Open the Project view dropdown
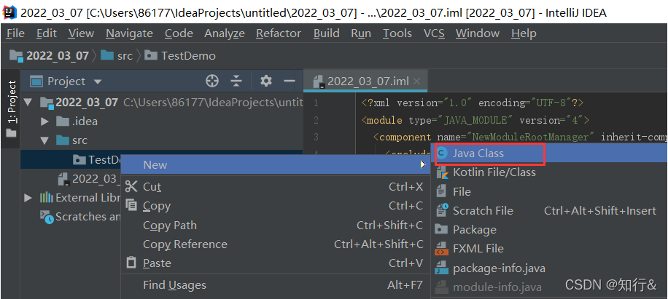 [98, 81]
